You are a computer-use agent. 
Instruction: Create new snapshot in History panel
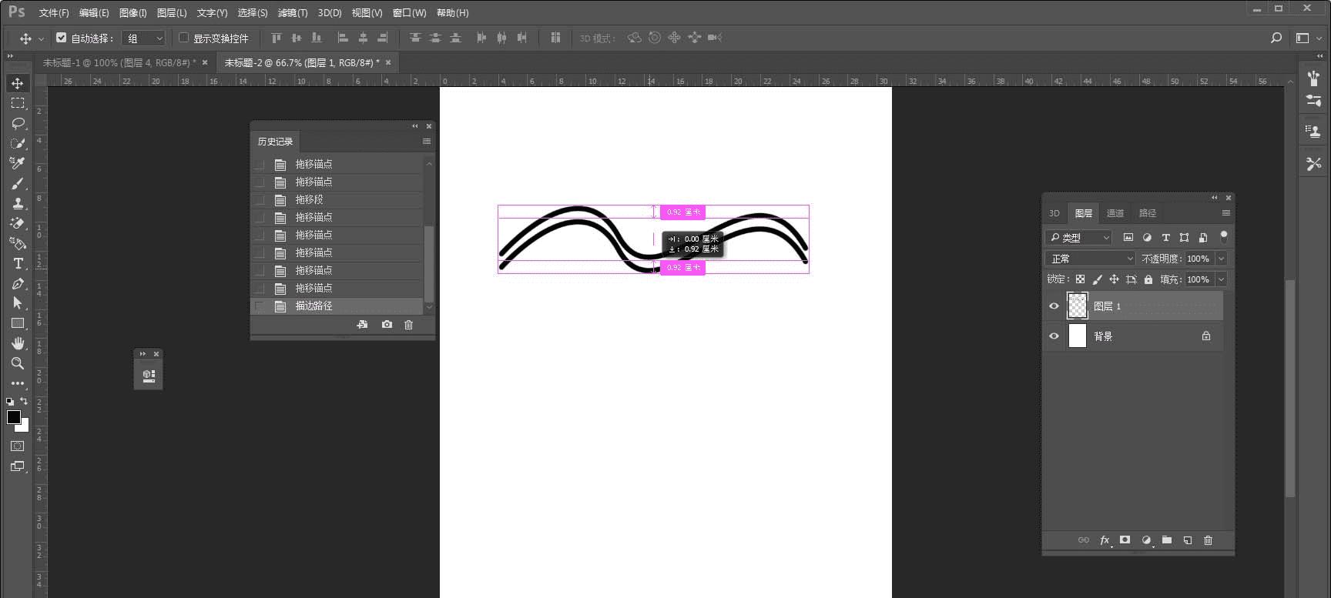pos(387,325)
